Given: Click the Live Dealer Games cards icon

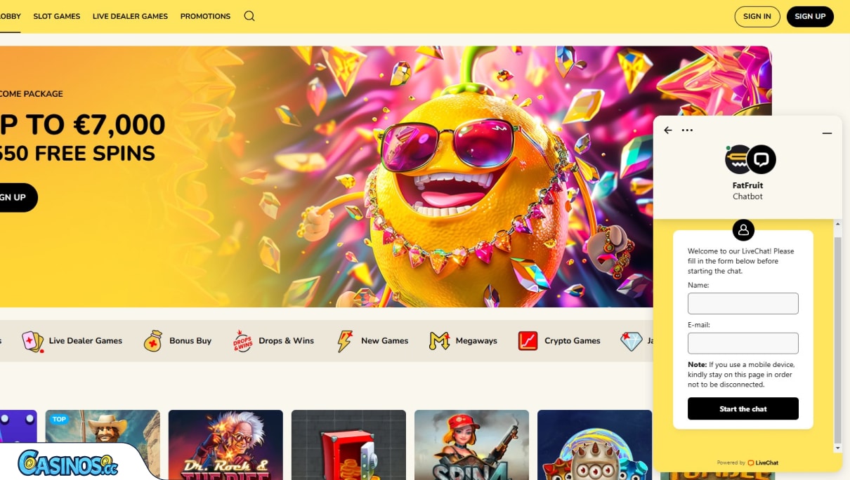Looking at the screenshot, I should [32, 341].
